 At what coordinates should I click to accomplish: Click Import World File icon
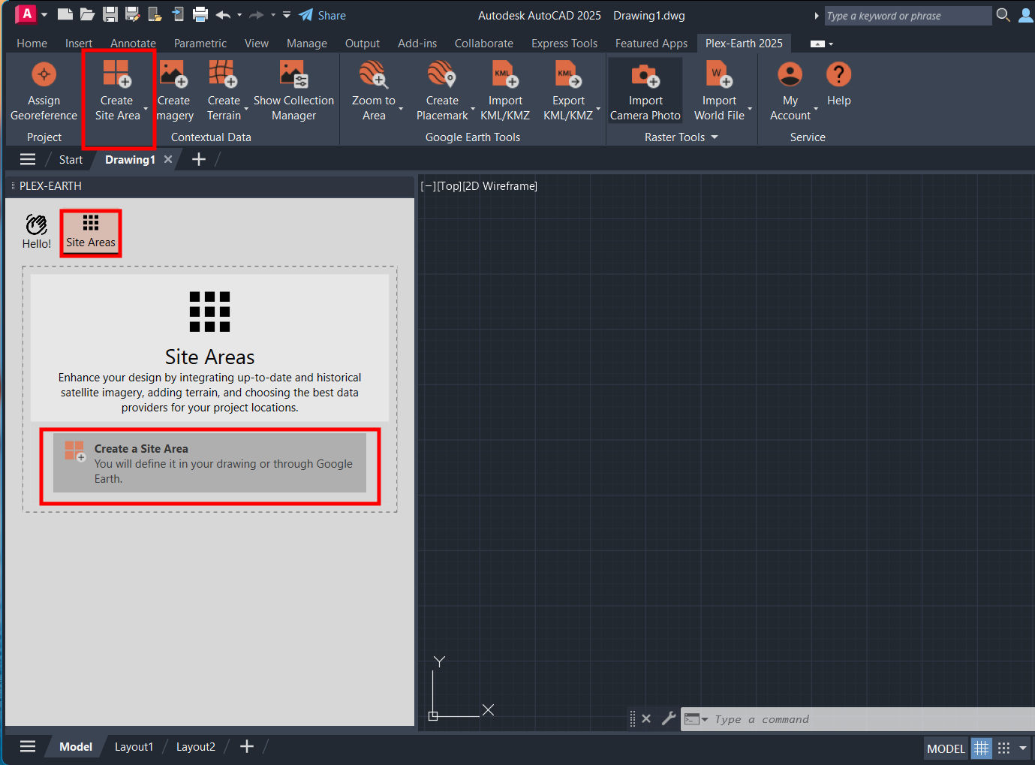click(719, 74)
